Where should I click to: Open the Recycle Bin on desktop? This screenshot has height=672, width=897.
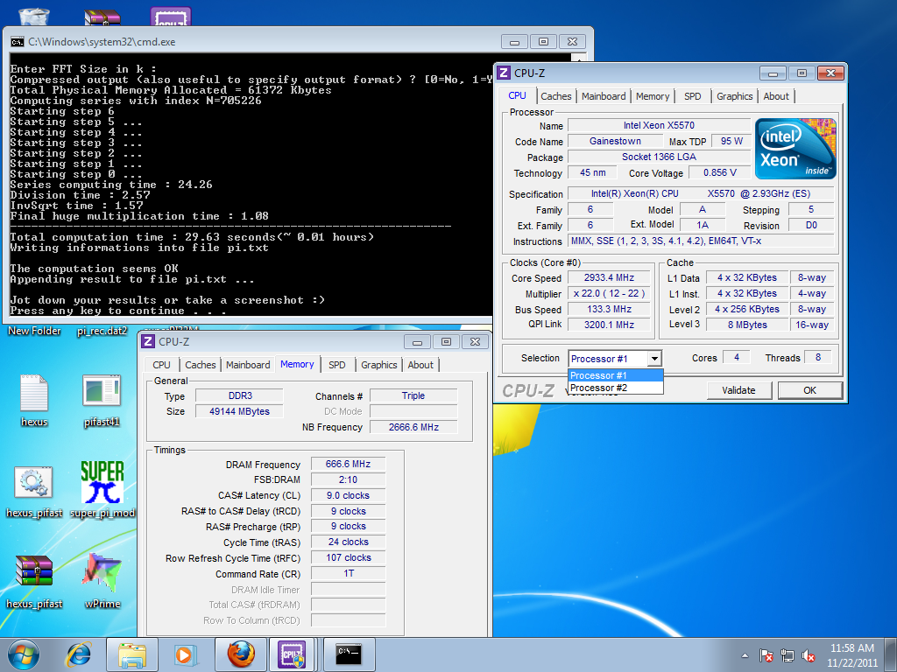pos(34,16)
